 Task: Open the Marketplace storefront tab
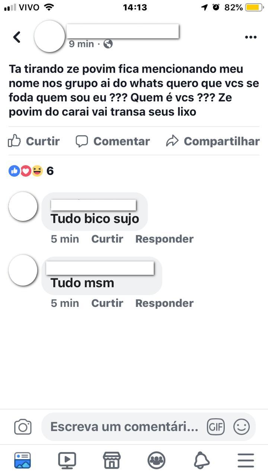pyautogui.click(x=112, y=460)
